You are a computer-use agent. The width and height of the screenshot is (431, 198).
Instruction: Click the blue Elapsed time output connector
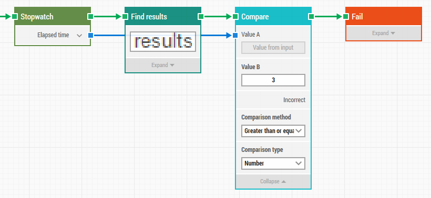click(x=91, y=35)
